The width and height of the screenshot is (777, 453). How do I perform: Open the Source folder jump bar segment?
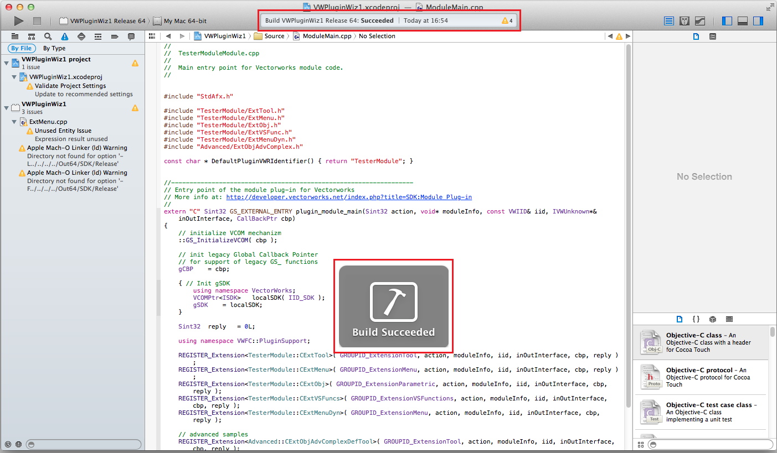tap(269, 36)
